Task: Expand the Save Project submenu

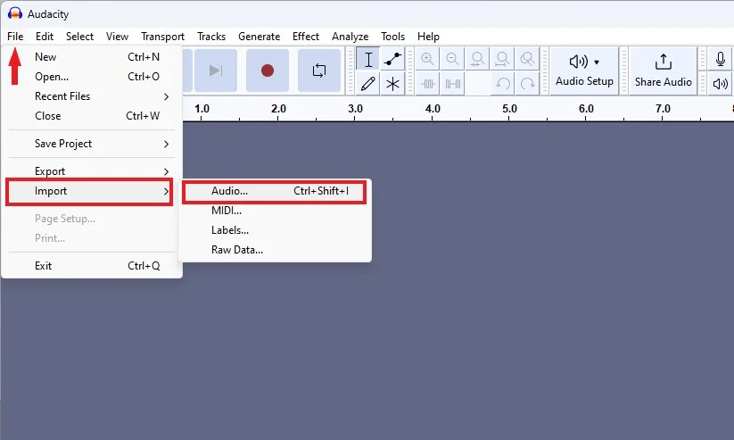Action: click(x=92, y=144)
